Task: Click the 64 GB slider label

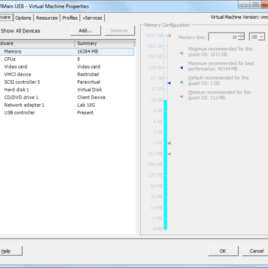Action: (157, 78)
